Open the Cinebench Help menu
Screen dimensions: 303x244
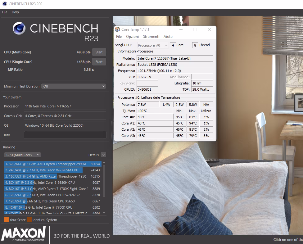tap(15, 12)
